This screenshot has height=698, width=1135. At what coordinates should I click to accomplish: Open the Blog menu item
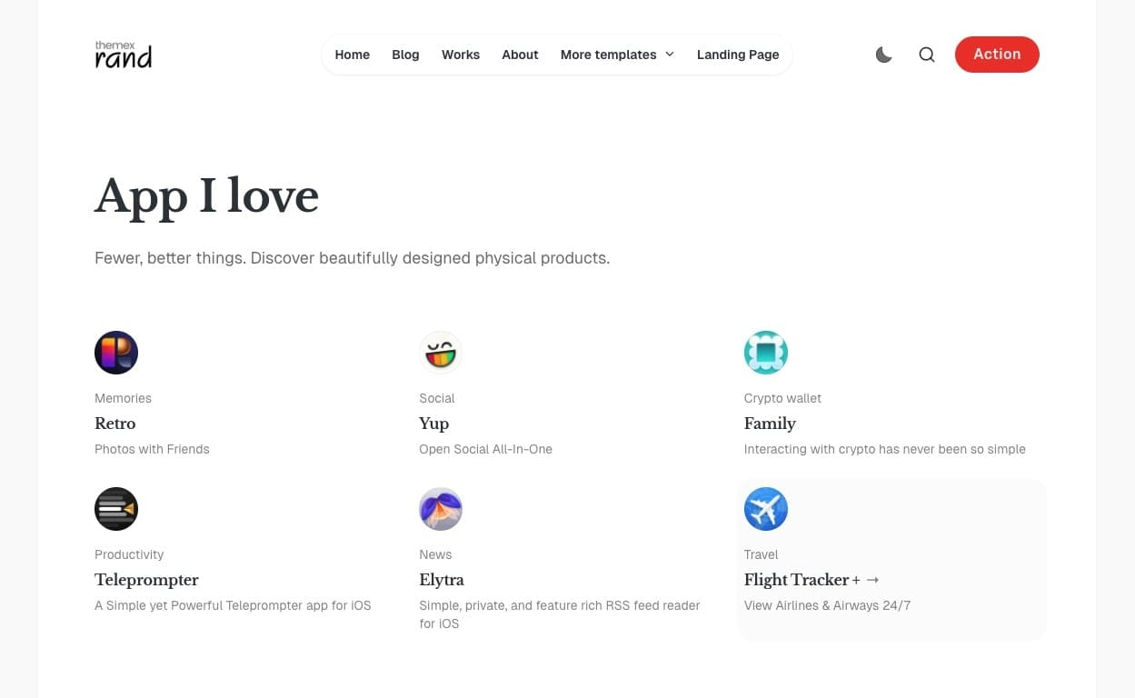pos(405,55)
